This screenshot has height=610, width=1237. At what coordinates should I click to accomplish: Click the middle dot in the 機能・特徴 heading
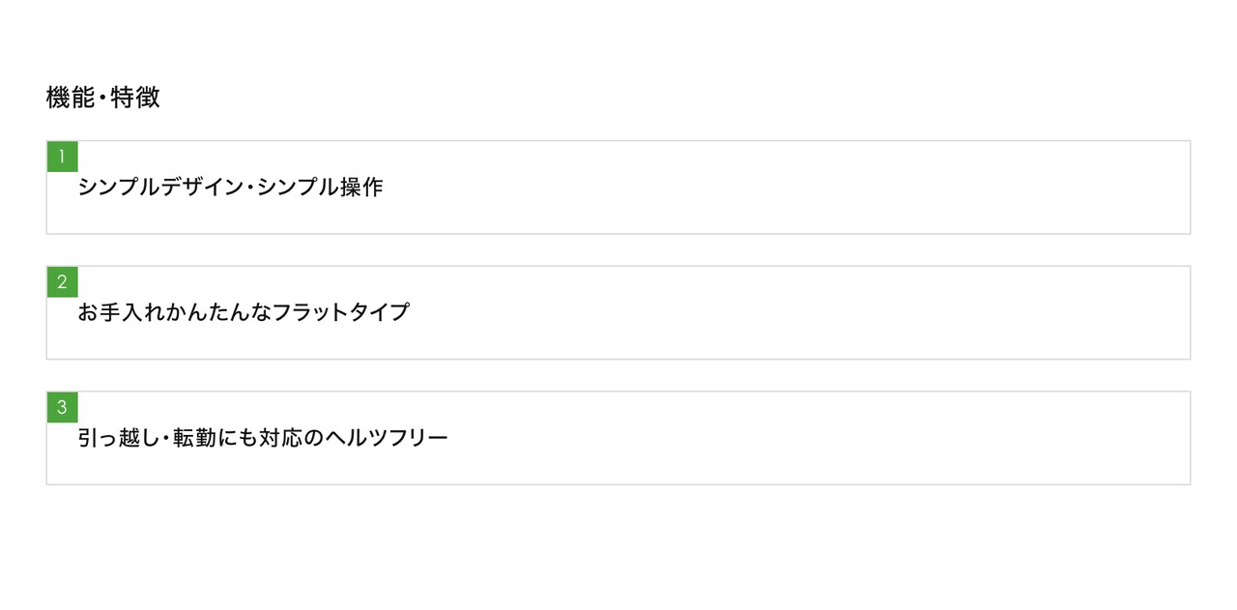[x=102, y=99]
